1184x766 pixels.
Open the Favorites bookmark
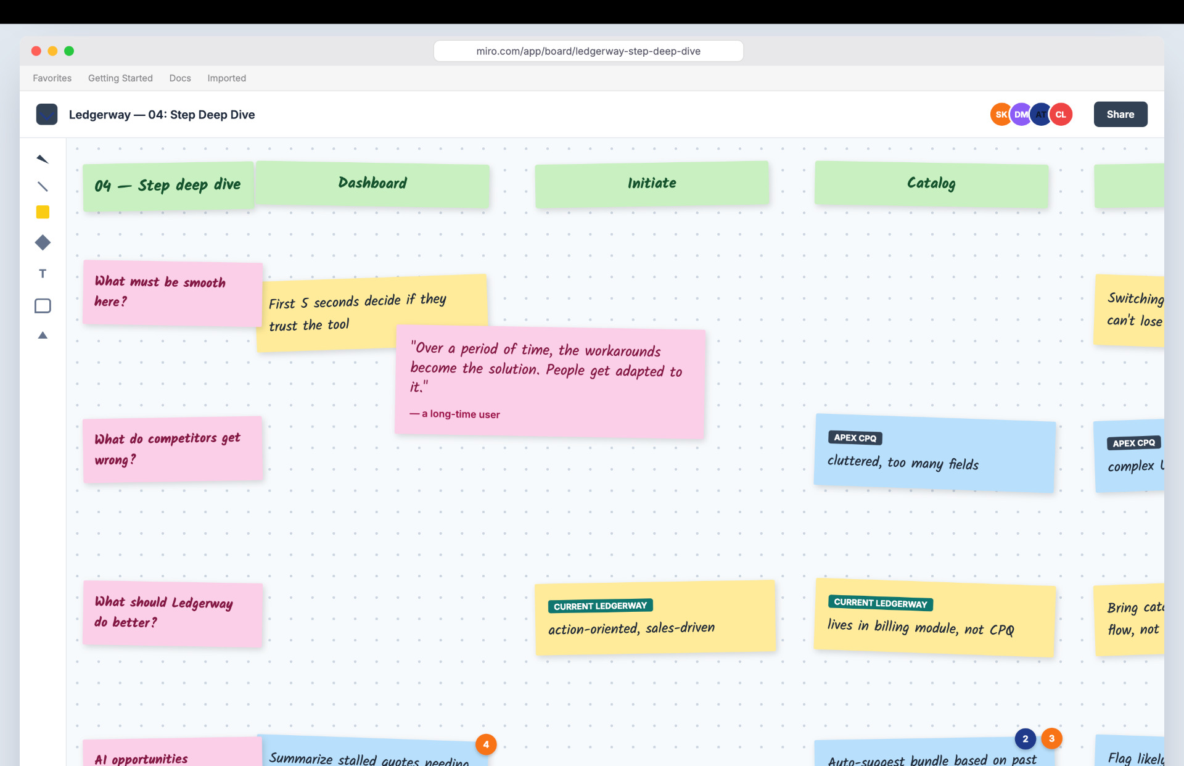pyautogui.click(x=52, y=78)
